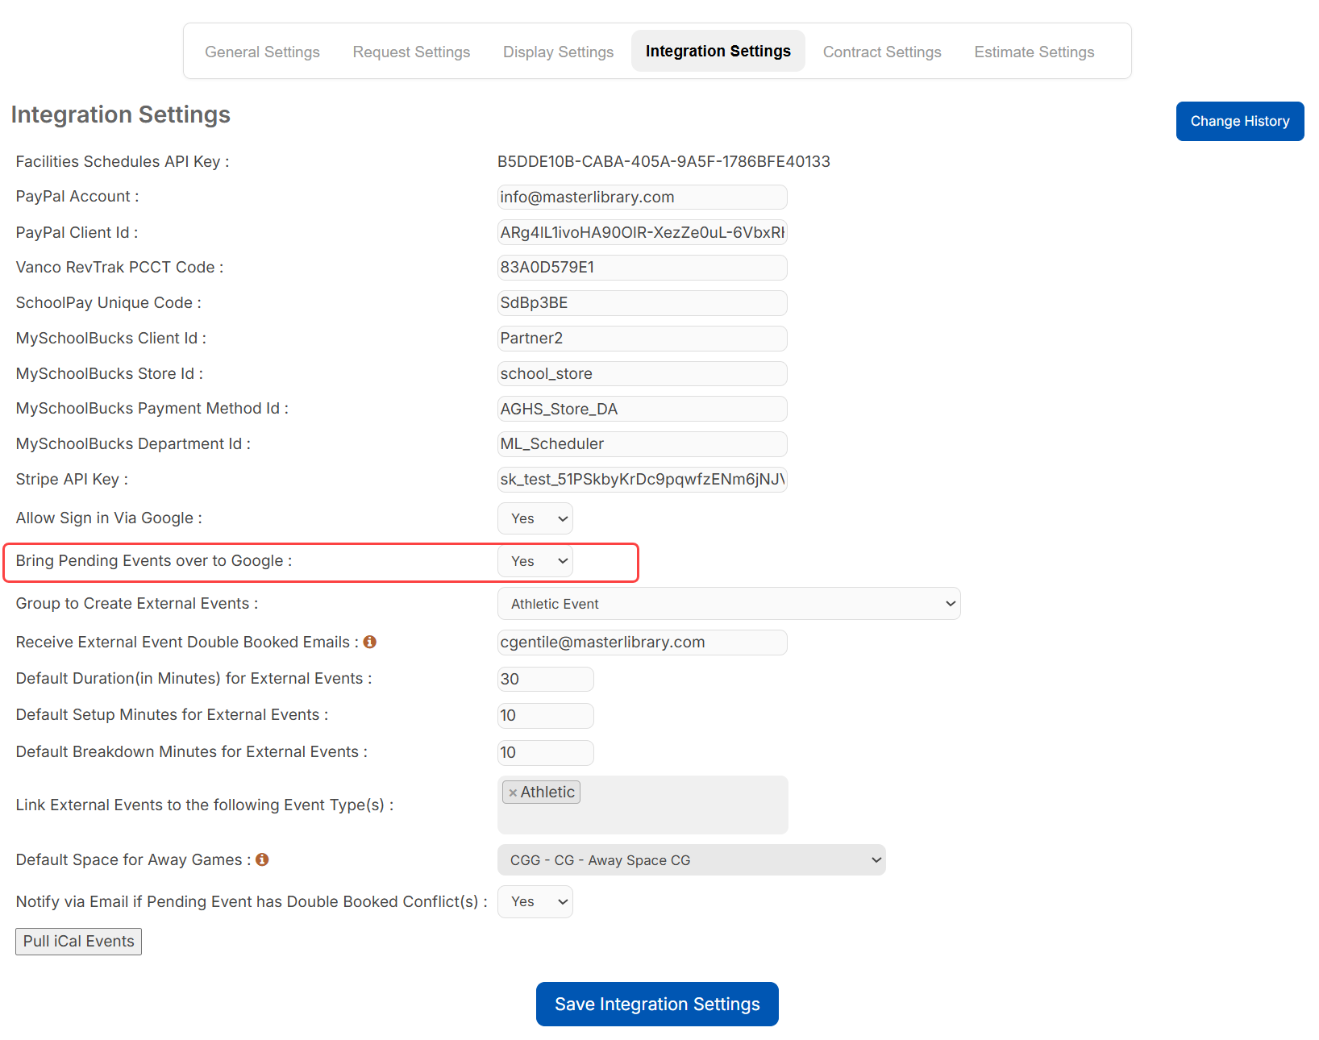Open the Default Space for Away Games dropdown
1319x1040 pixels.
pos(690,859)
